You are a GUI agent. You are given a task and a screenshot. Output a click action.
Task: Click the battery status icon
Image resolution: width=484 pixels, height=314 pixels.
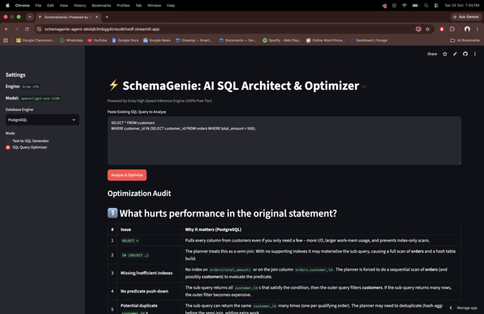tap(416, 5)
